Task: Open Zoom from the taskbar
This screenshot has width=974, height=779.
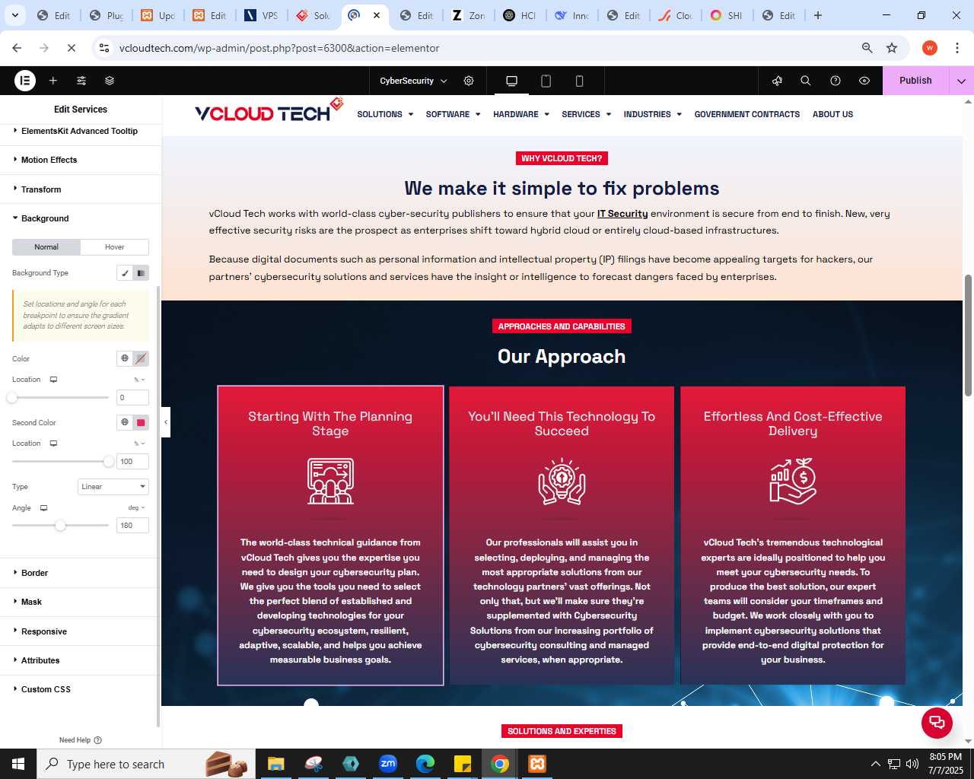Action: (388, 764)
